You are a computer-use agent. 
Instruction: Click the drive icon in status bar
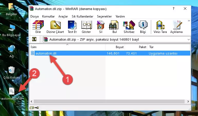31,108
